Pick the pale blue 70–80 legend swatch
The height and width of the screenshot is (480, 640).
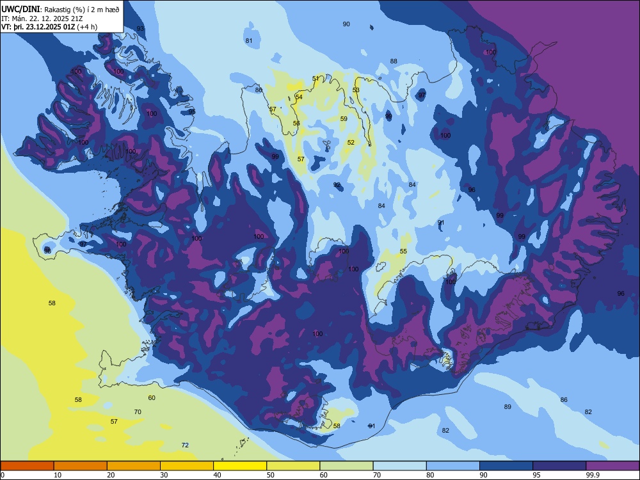(x=399, y=466)
